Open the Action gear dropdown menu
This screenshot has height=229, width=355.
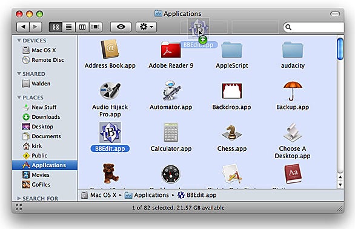pos(146,27)
